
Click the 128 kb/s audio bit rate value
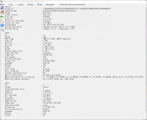(47, 97)
